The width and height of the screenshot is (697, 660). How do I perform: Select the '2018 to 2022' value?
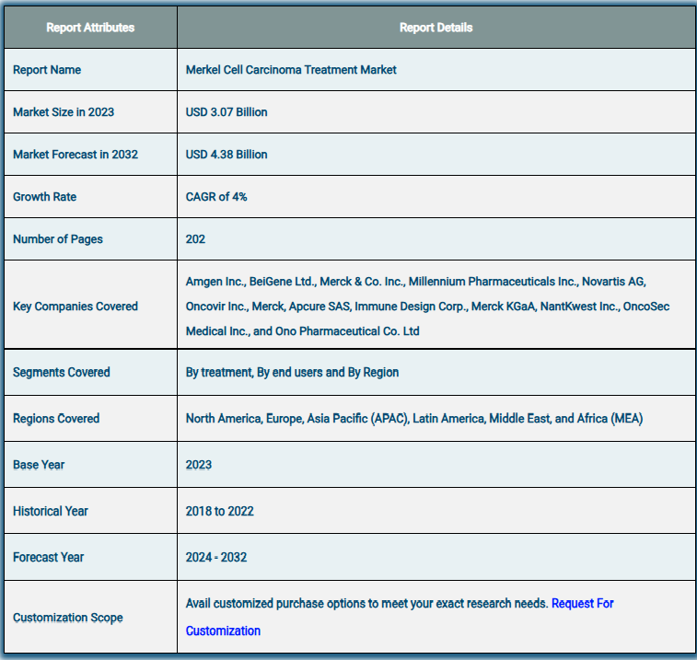coord(219,511)
